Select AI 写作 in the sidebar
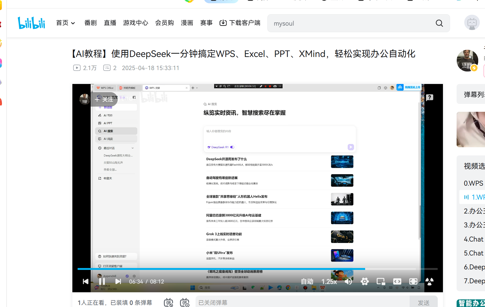The image size is (485, 307). point(116,115)
